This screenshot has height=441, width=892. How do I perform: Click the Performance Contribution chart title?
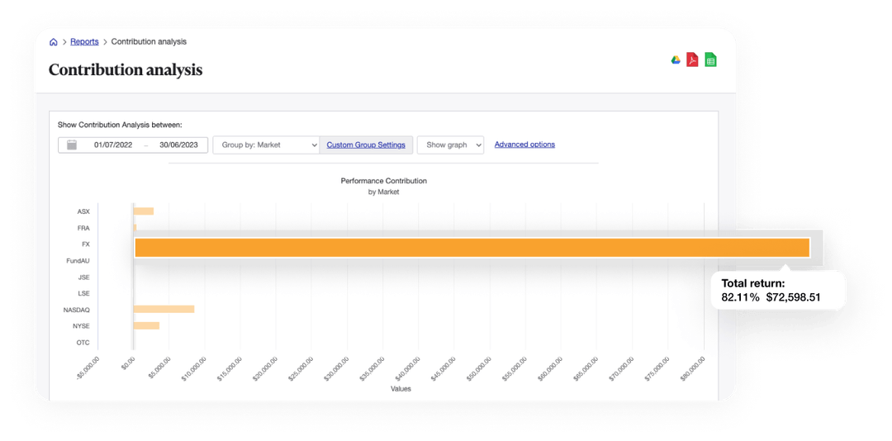383,180
